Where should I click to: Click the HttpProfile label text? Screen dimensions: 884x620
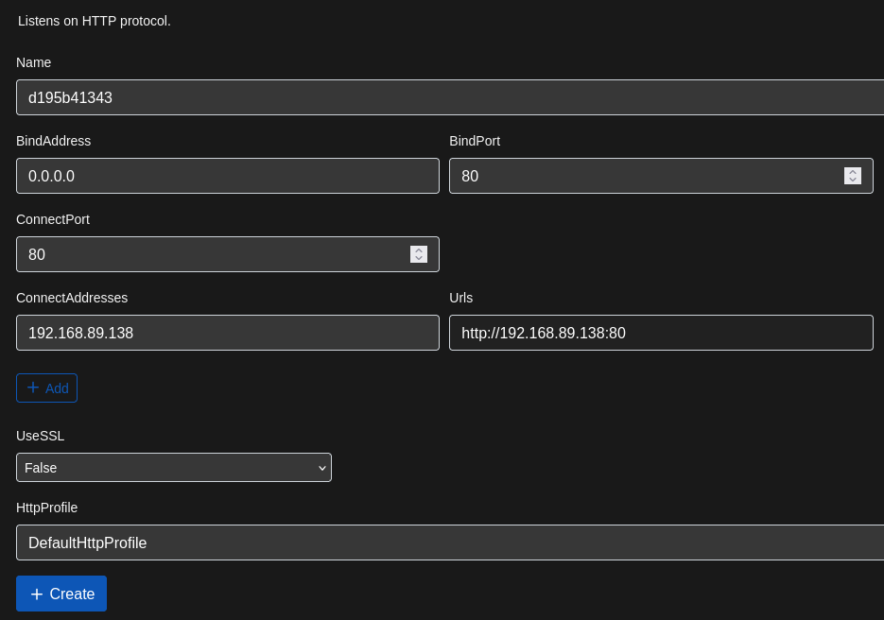(47, 508)
